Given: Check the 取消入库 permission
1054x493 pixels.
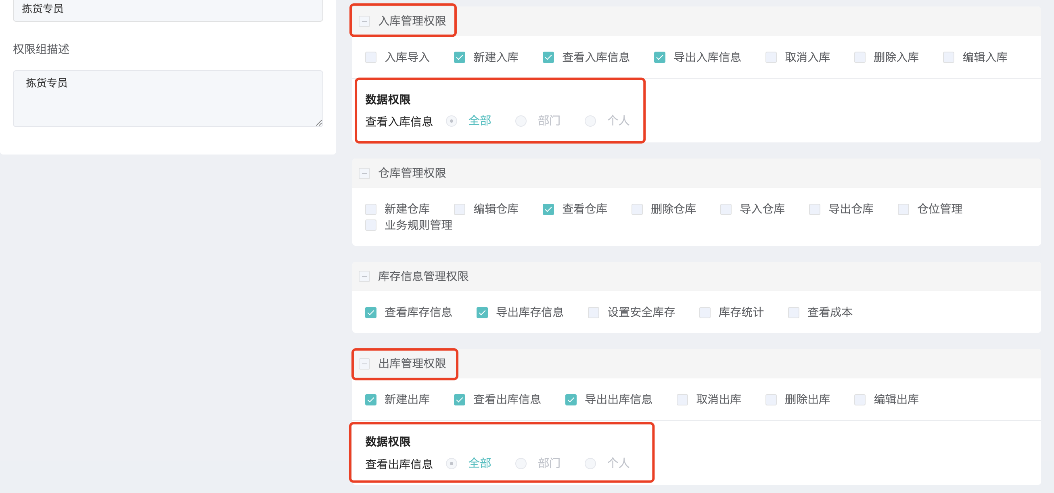Looking at the screenshot, I should point(771,57).
